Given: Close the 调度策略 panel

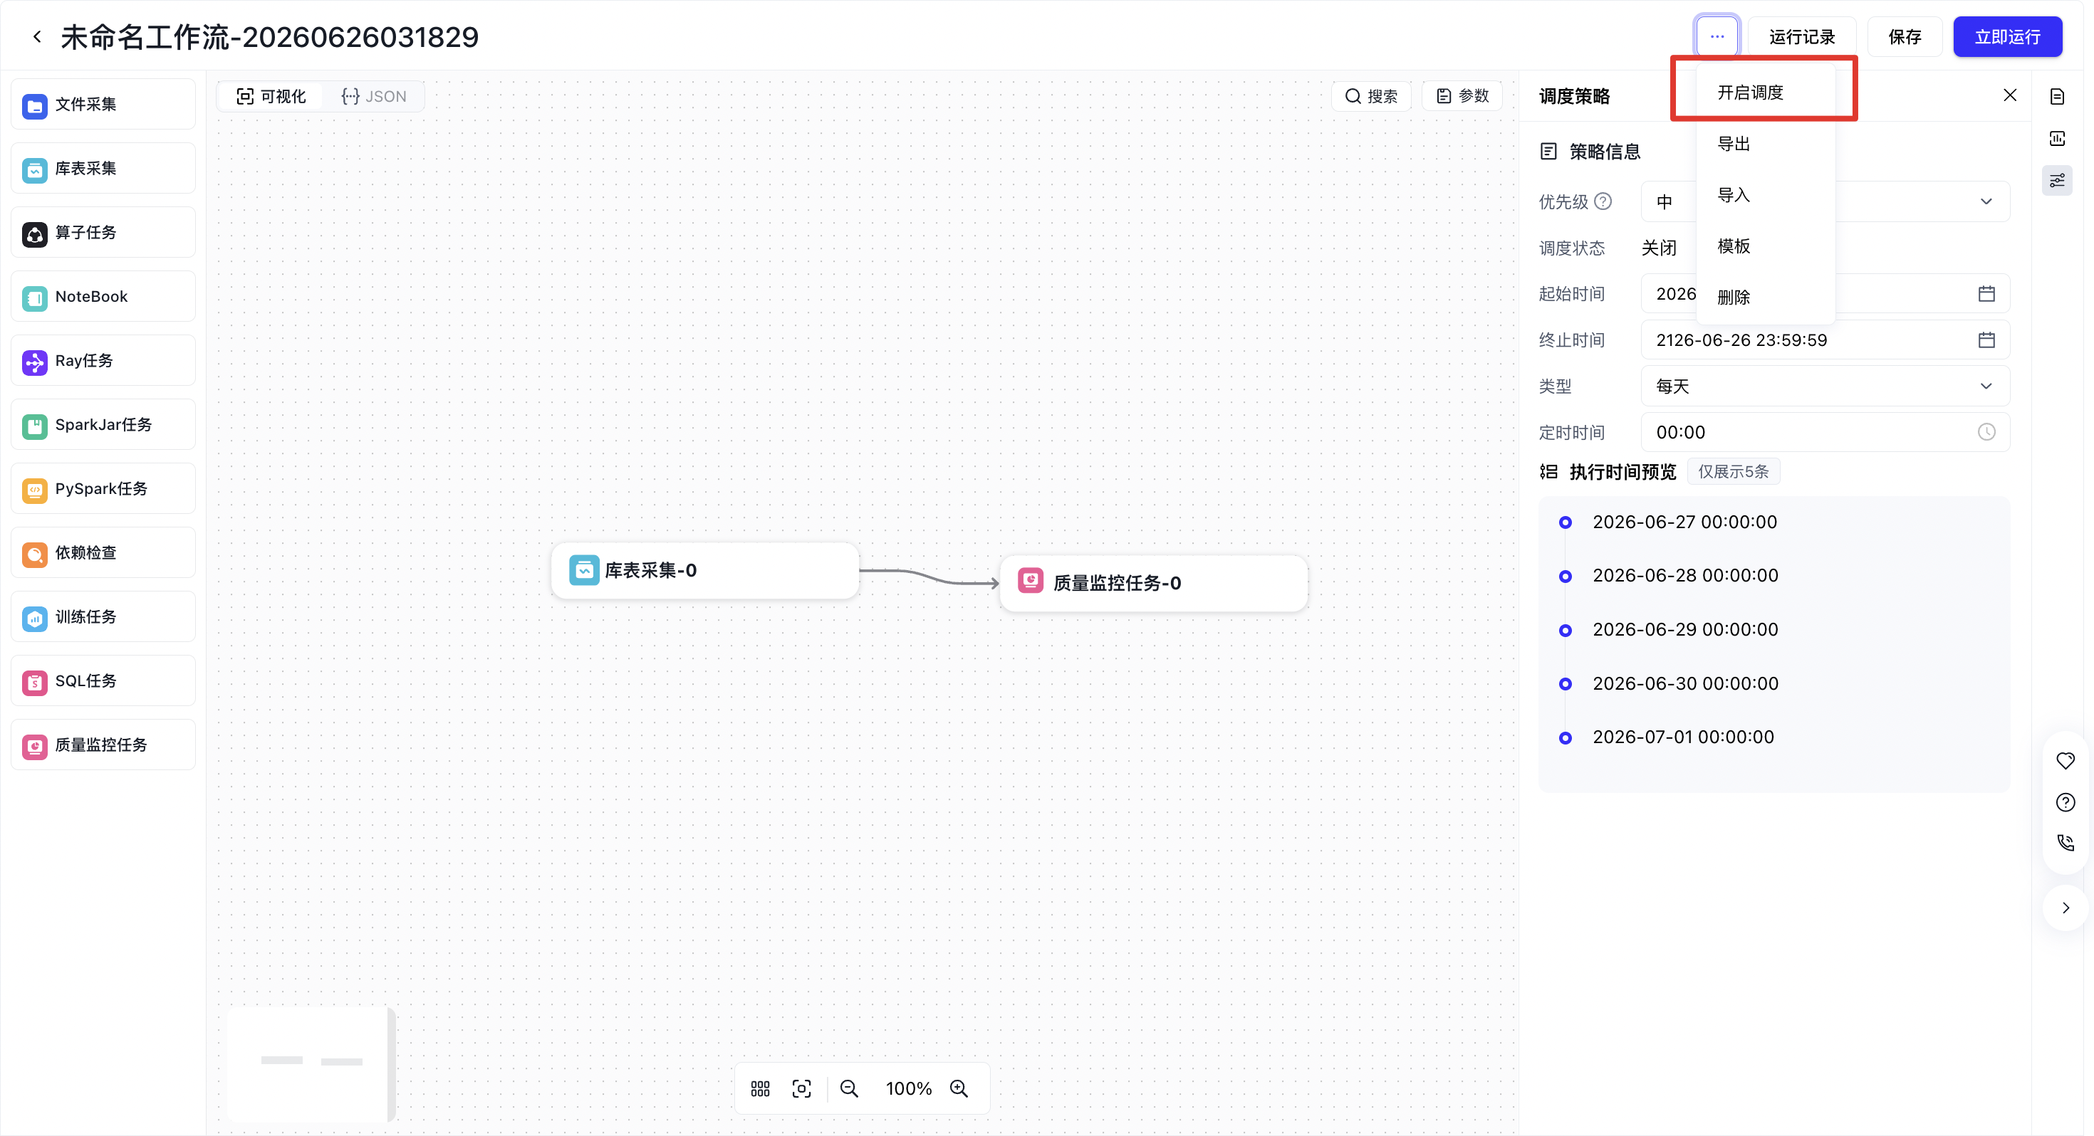Looking at the screenshot, I should point(2010,96).
